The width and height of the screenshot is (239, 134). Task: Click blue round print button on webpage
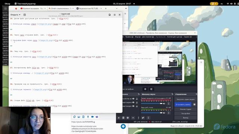tap(123, 126)
